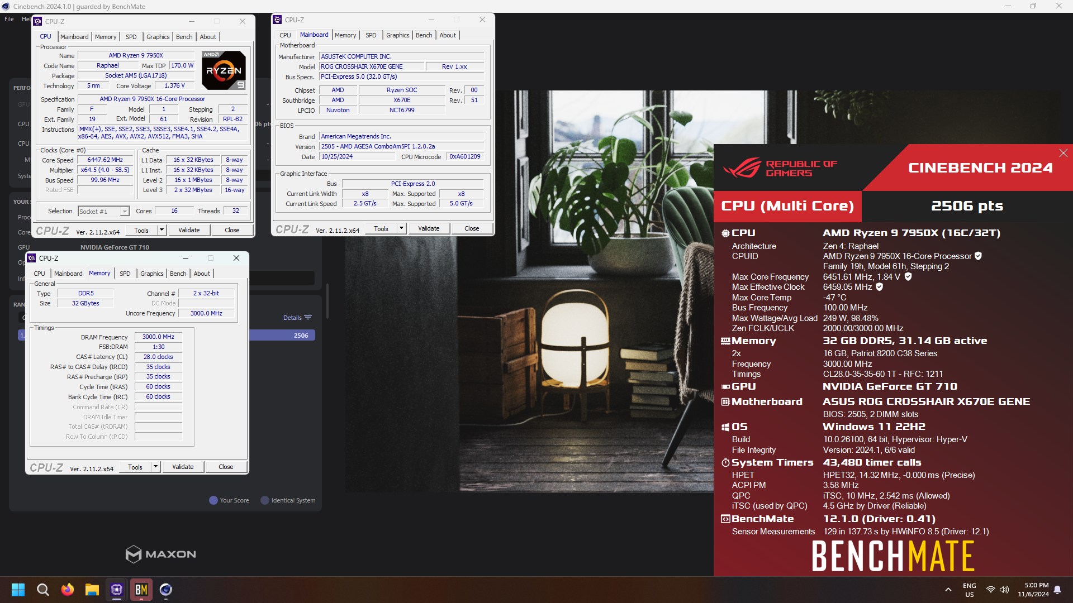Select Mainboard tab in CPU-Z CPU window
Viewport: 1073px width, 603px height.
click(74, 37)
